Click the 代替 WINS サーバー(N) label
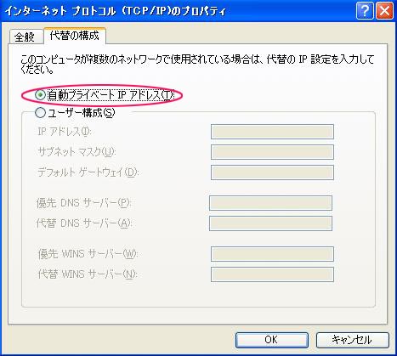397x356 pixels. [x=88, y=274]
